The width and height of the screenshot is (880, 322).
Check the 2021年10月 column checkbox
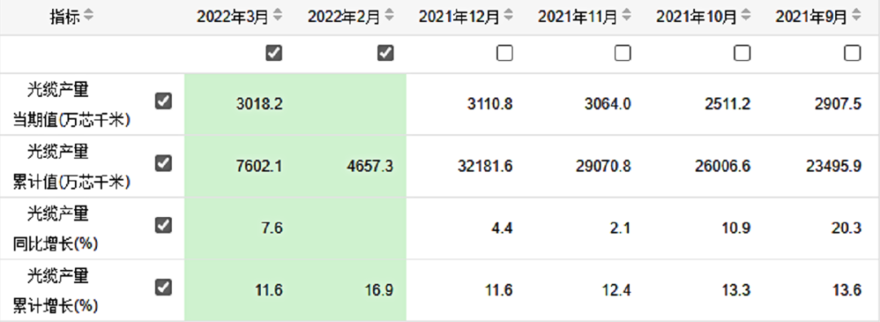point(742,53)
